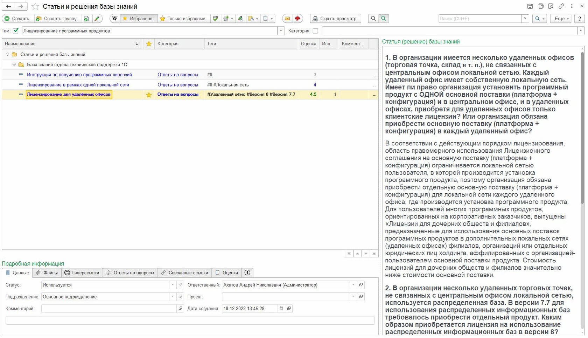
Task: Click the spell-check ABC icon
Action: coord(215,19)
